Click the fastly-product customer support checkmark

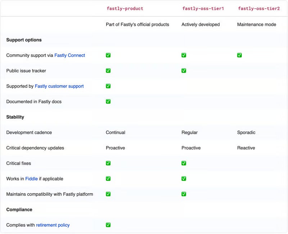[108, 86]
